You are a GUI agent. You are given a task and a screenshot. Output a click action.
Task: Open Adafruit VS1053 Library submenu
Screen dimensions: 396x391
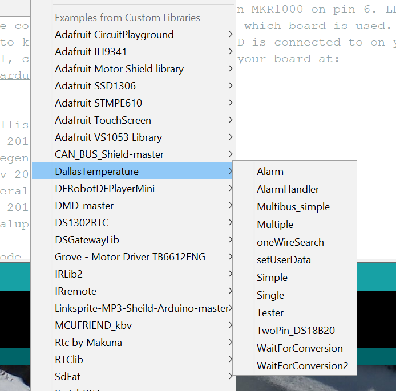tap(134, 137)
